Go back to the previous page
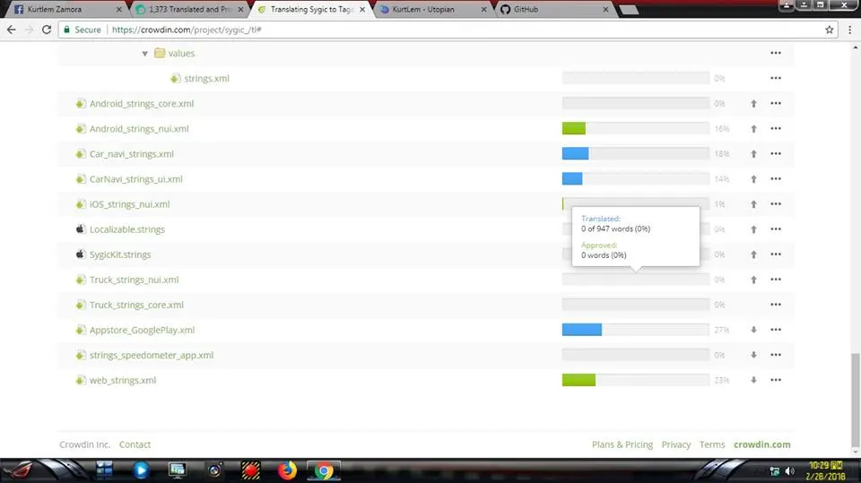This screenshot has height=483, width=861. point(12,30)
